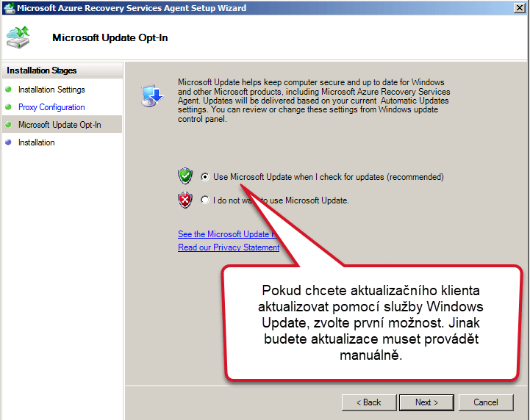Click the Next button

426,402
